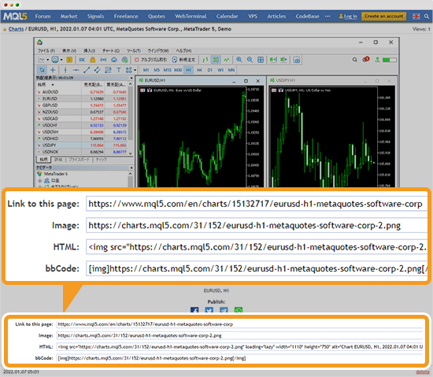
Task: Open the language flag selector
Action: point(416,17)
